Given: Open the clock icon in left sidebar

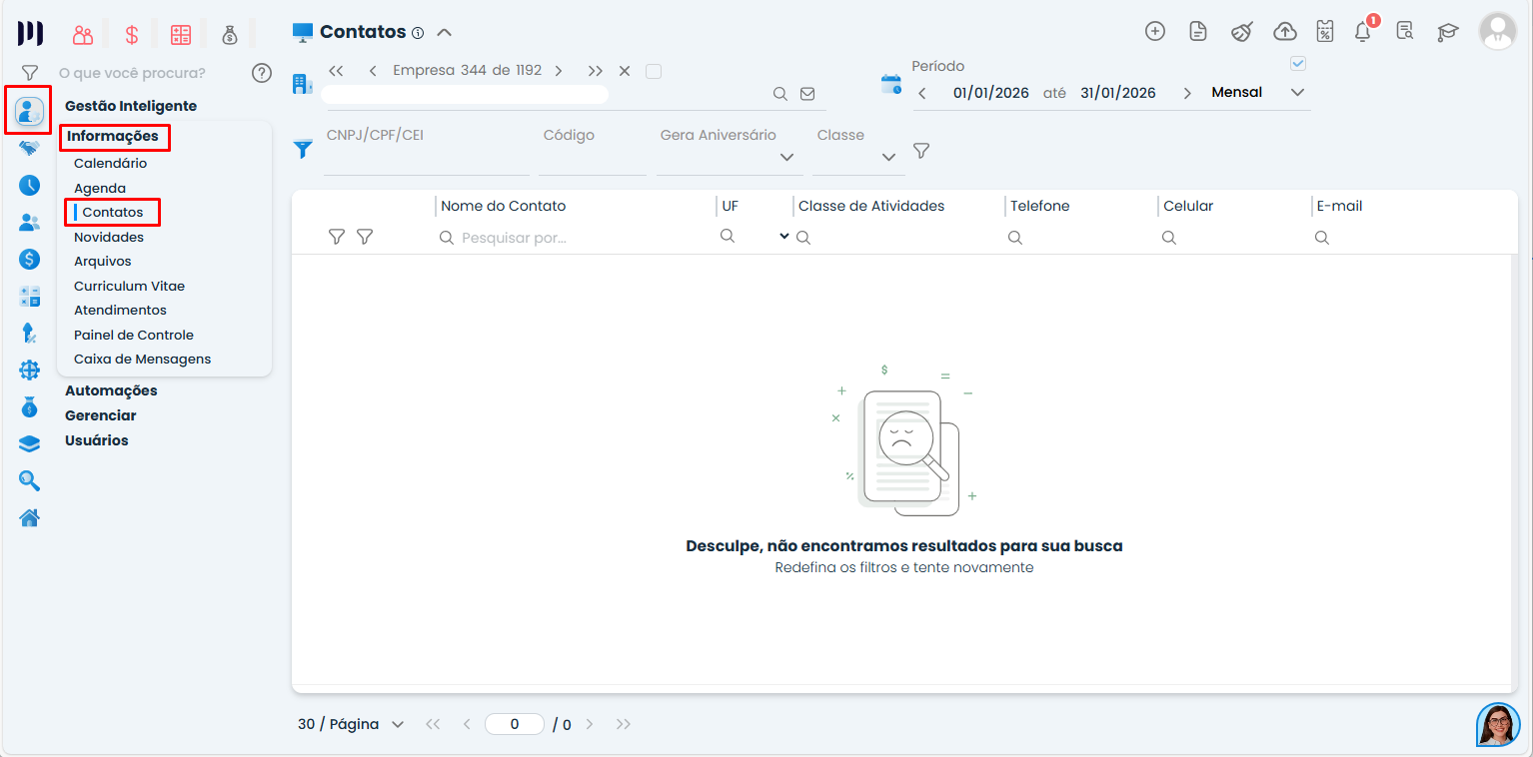Looking at the screenshot, I should 30,185.
